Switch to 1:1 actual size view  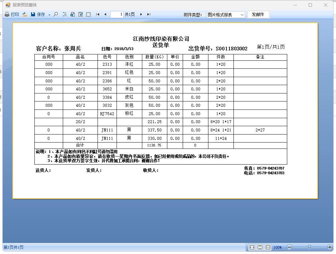[x=268, y=247]
